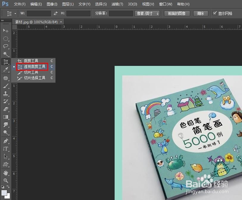242x200 pixels.
Task: Open the background color swatch
Action: pyautogui.click(x=8, y=196)
